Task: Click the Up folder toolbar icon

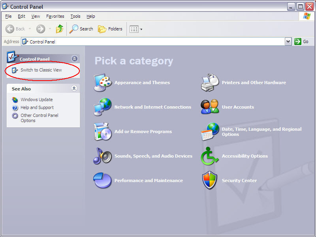Action: [60, 29]
